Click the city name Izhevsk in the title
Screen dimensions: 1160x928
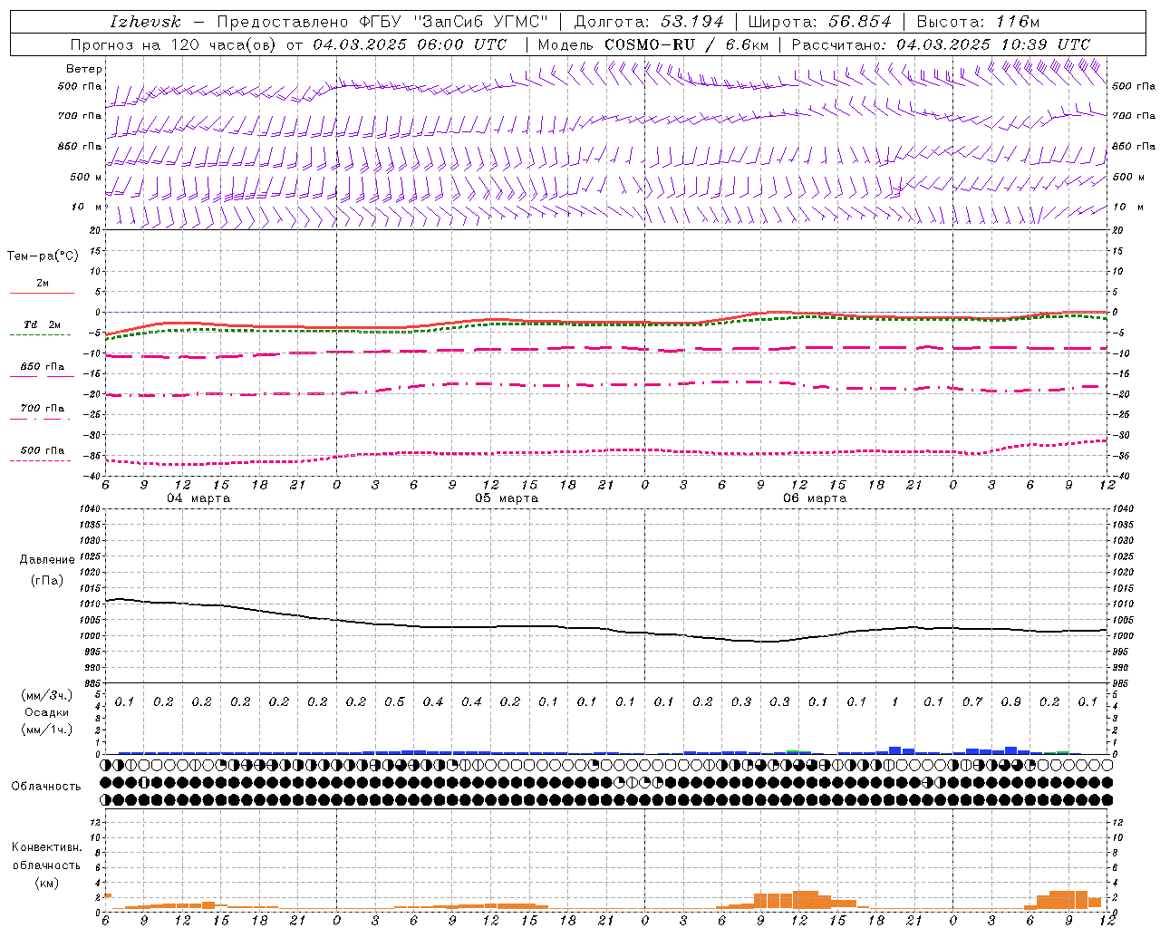(145, 22)
